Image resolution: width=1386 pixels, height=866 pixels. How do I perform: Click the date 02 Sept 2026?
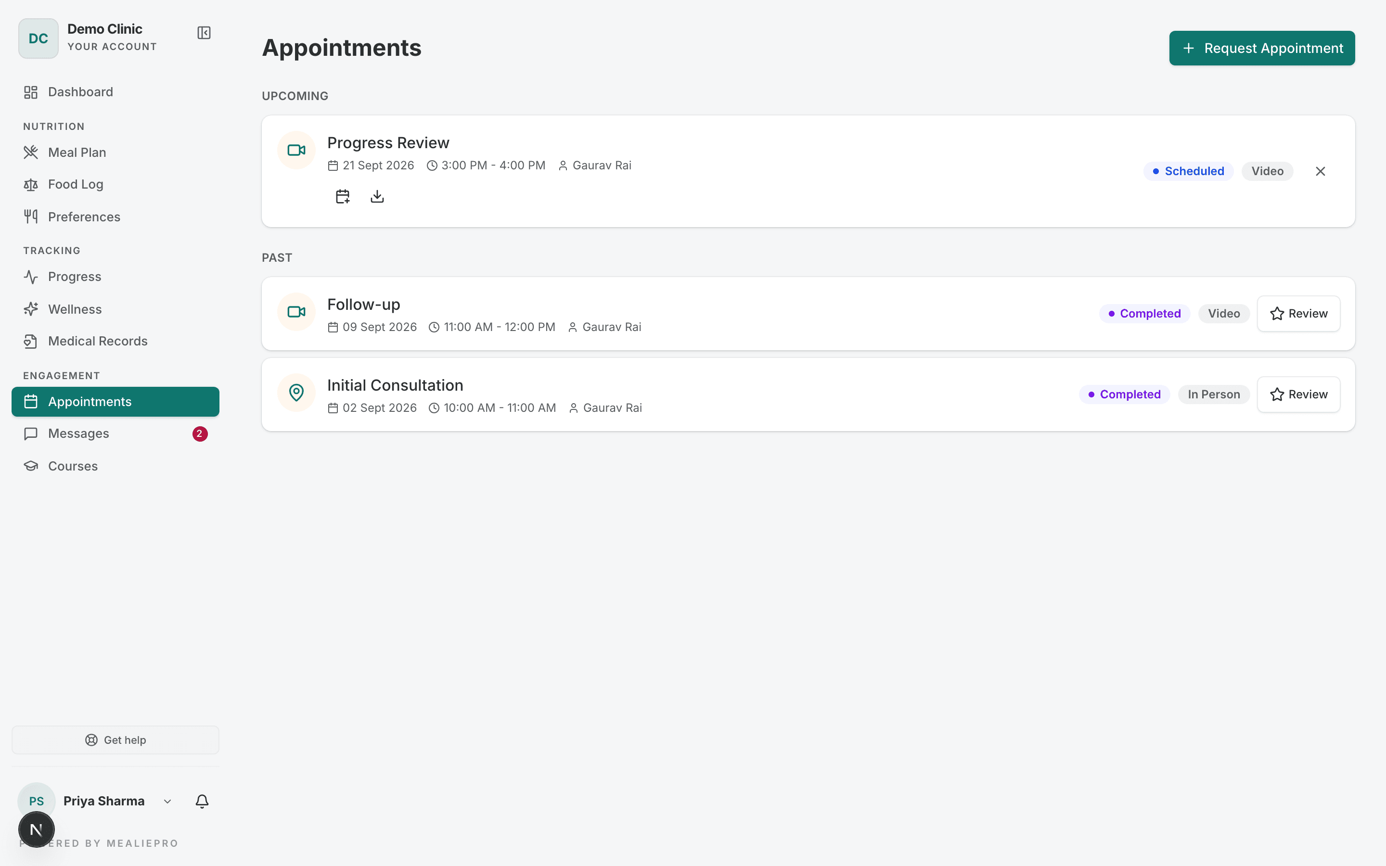coord(379,408)
